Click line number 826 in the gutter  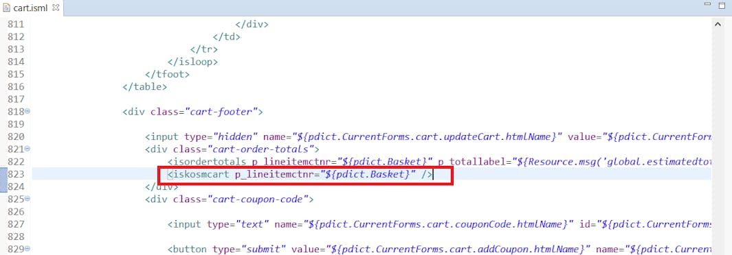coord(16,212)
